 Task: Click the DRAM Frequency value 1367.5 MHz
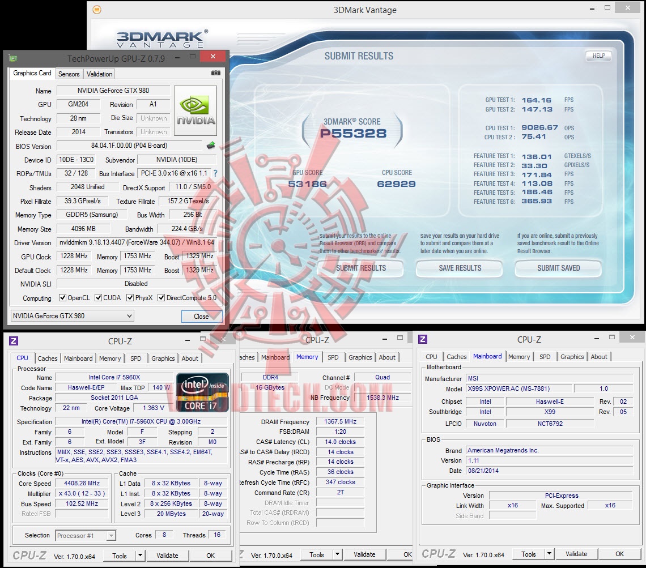tap(341, 421)
